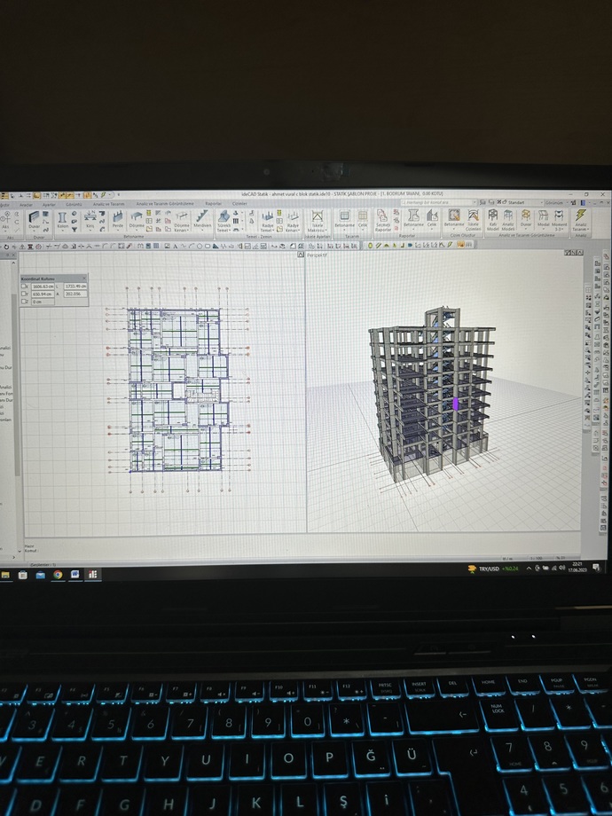
Task: Open the Ayarlar ribbon tab
Action: point(49,205)
